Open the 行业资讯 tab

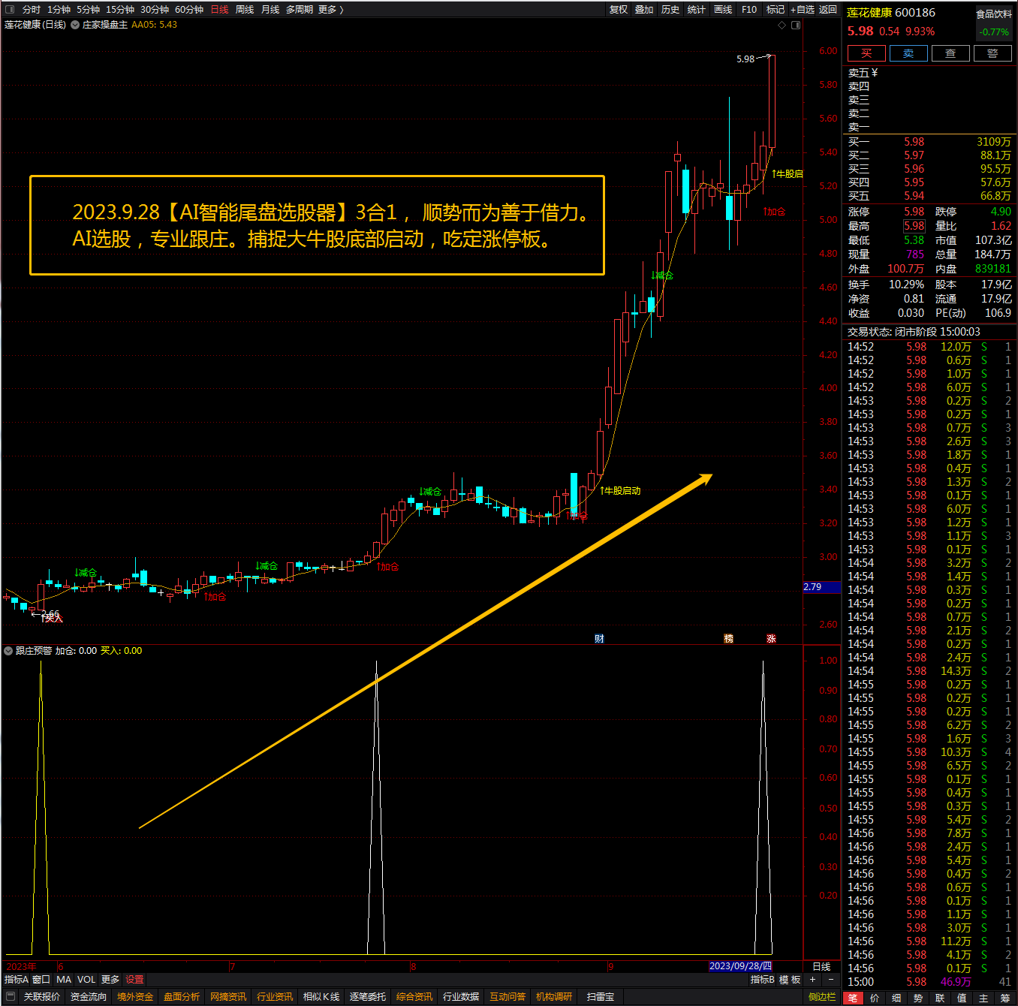275,997
